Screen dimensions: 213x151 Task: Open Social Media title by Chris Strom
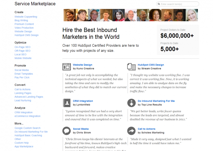pyautogui.click(x=81, y=129)
